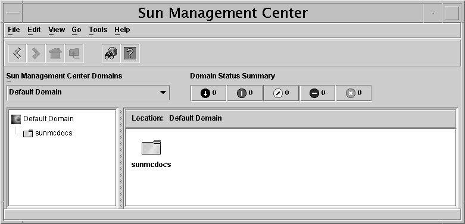
Task: Select the sunmcdocs folder in topology view
Action: tap(151, 147)
